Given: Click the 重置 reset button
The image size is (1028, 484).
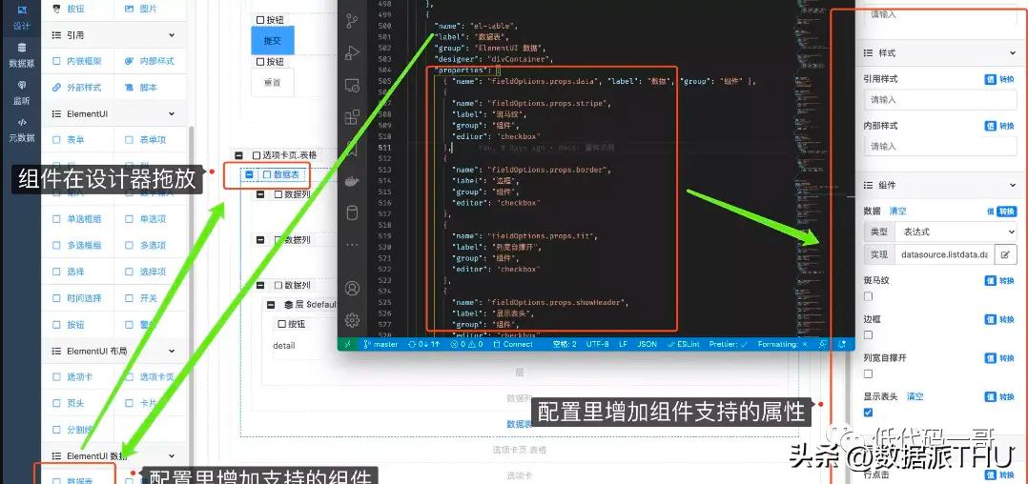Looking at the screenshot, I should (x=273, y=83).
